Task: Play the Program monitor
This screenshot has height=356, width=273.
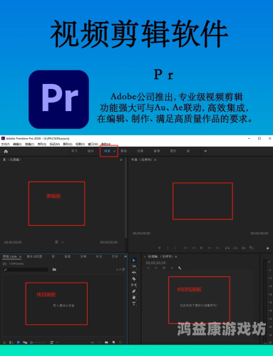Action: click(x=202, y=248)
